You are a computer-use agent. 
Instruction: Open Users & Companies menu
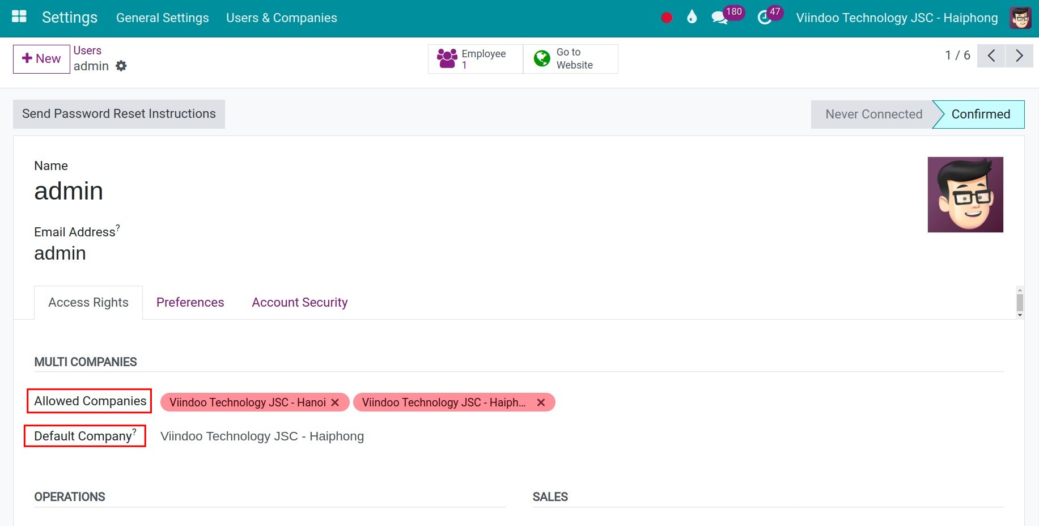click(282, 18)
